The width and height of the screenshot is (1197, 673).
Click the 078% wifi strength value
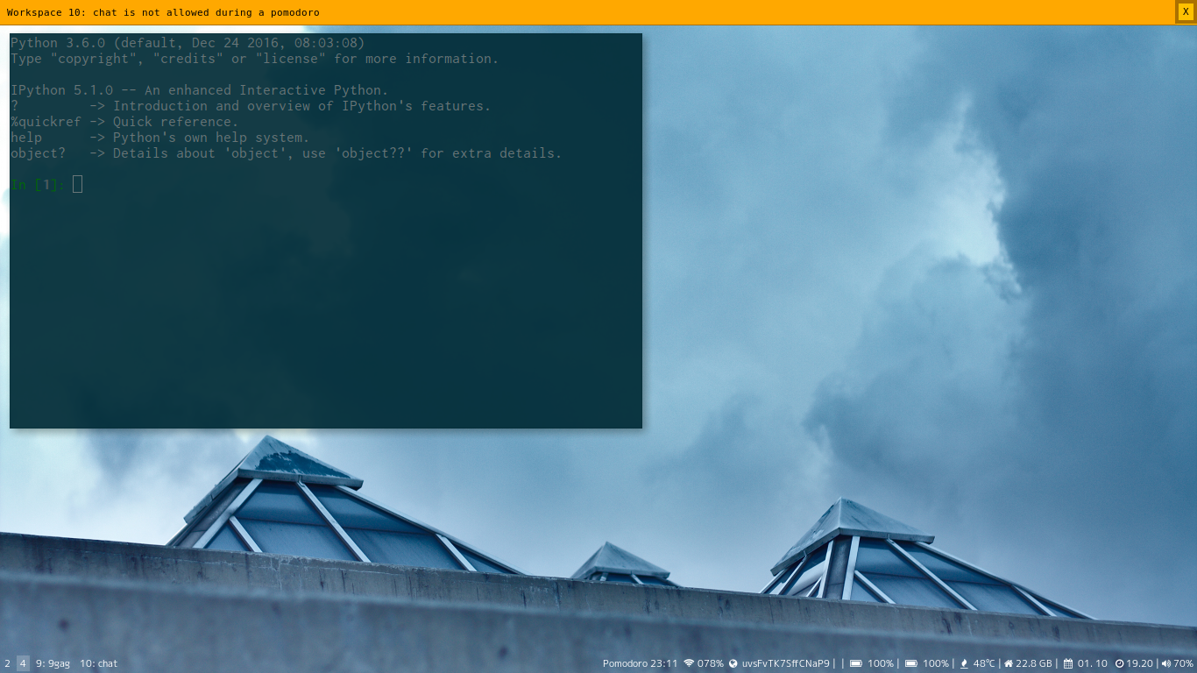[711, 663]
